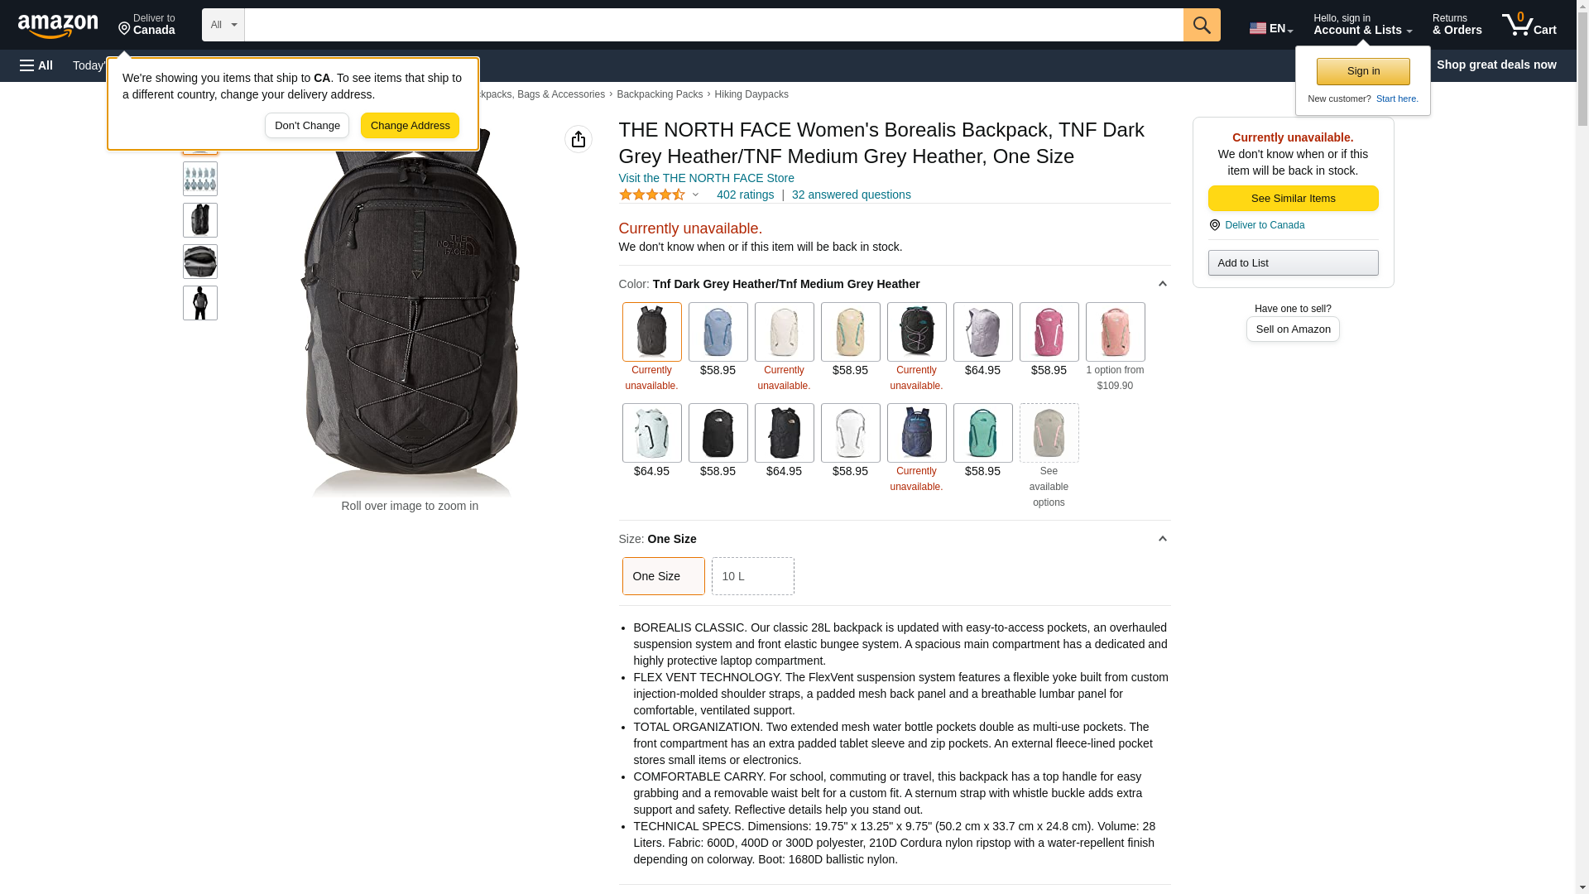The width and height of the screenshot is (1589, 894).
Task: Click the Deliver to Canada location icon
Action: click(1214, 225)
